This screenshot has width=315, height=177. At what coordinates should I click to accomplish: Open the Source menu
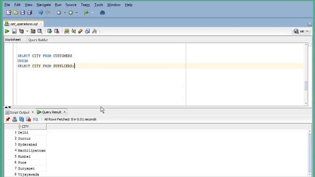(71, 5)
